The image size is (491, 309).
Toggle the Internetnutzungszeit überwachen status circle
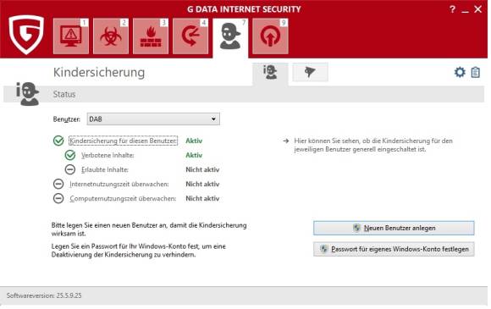58,184
